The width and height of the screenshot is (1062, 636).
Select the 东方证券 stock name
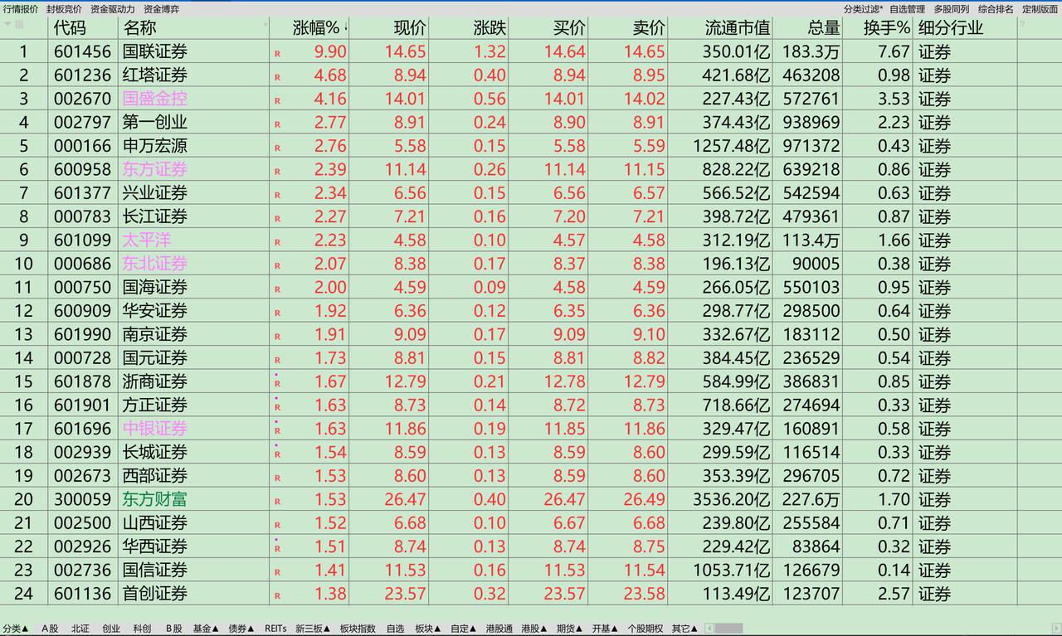[x=155, y=169]
